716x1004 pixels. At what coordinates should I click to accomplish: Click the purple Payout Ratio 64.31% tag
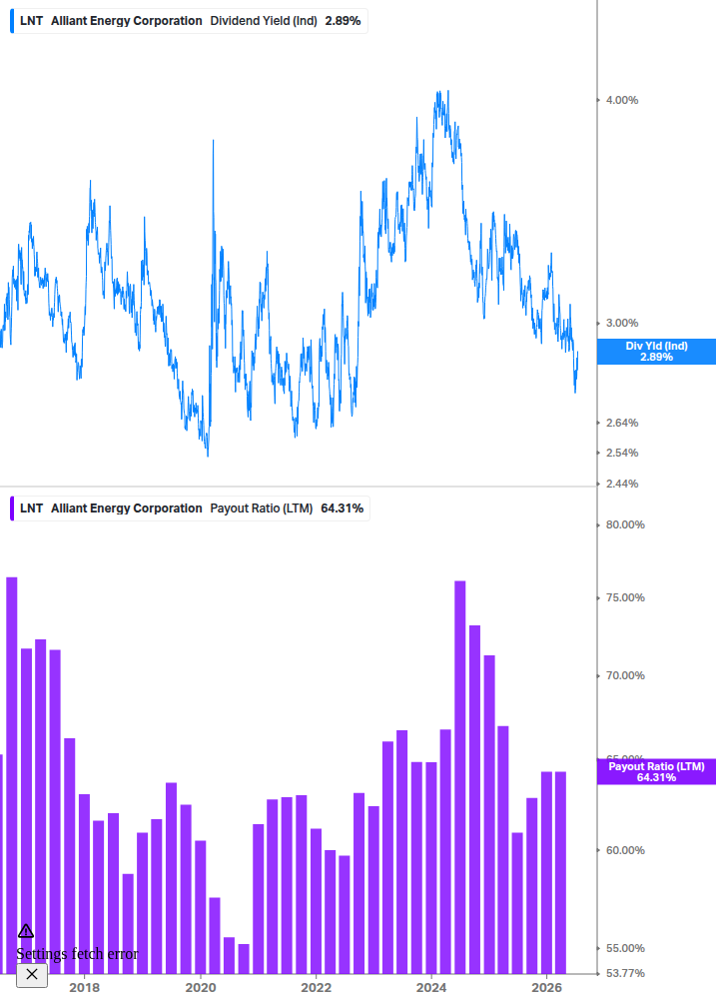click(x=656, y=771)
